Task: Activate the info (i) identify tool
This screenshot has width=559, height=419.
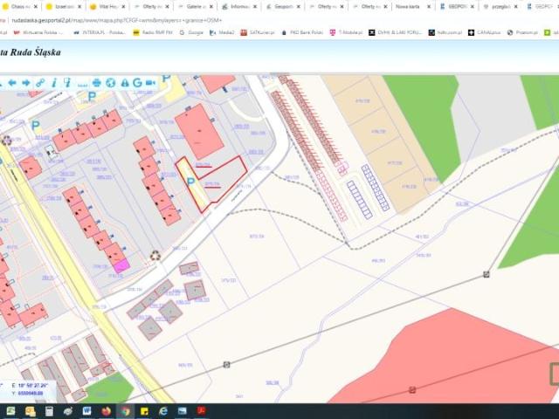Action: point(53,83)
